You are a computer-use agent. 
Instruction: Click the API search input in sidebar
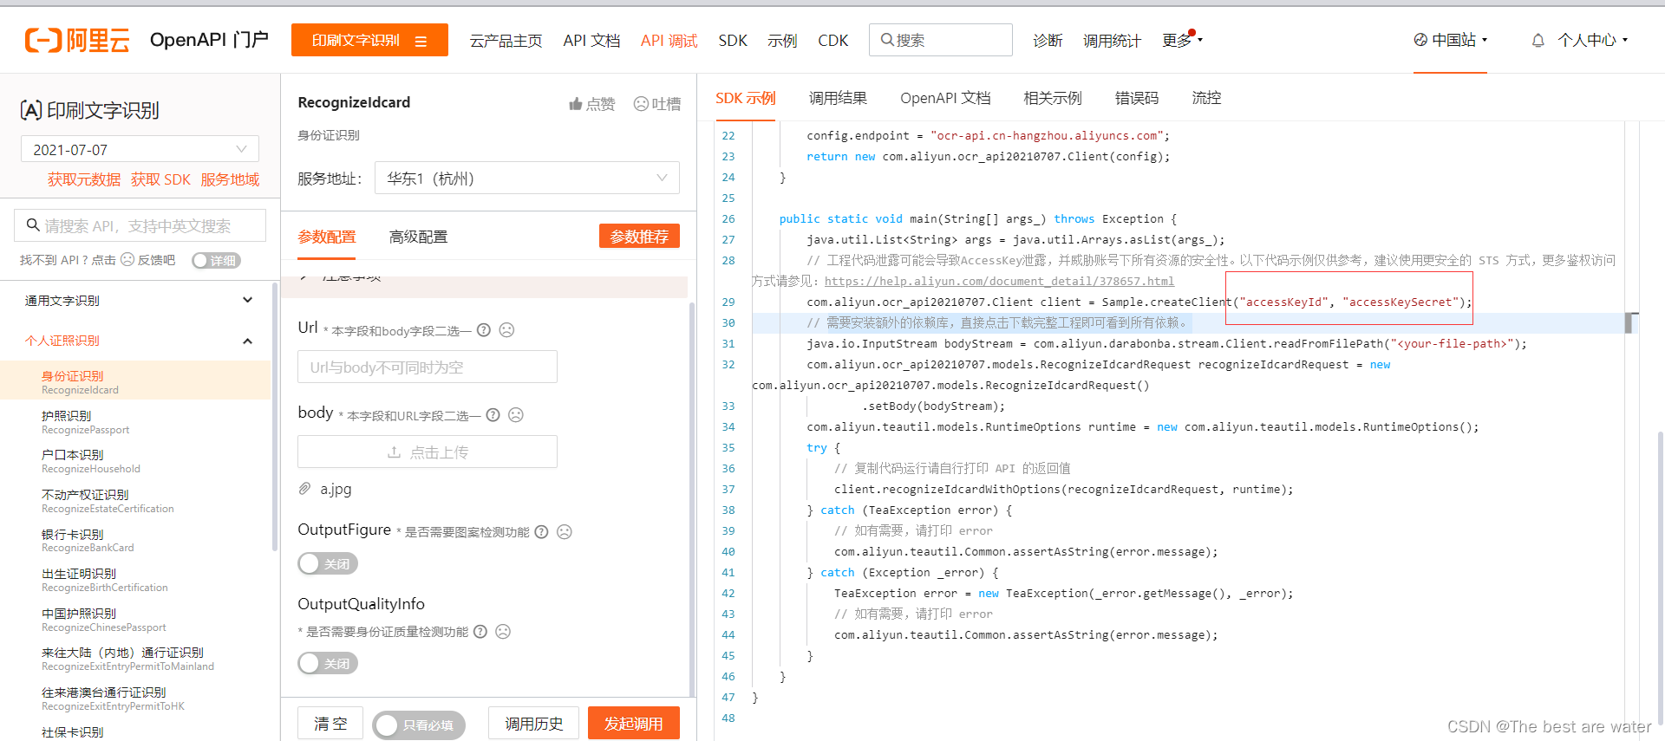coord(140,225)
